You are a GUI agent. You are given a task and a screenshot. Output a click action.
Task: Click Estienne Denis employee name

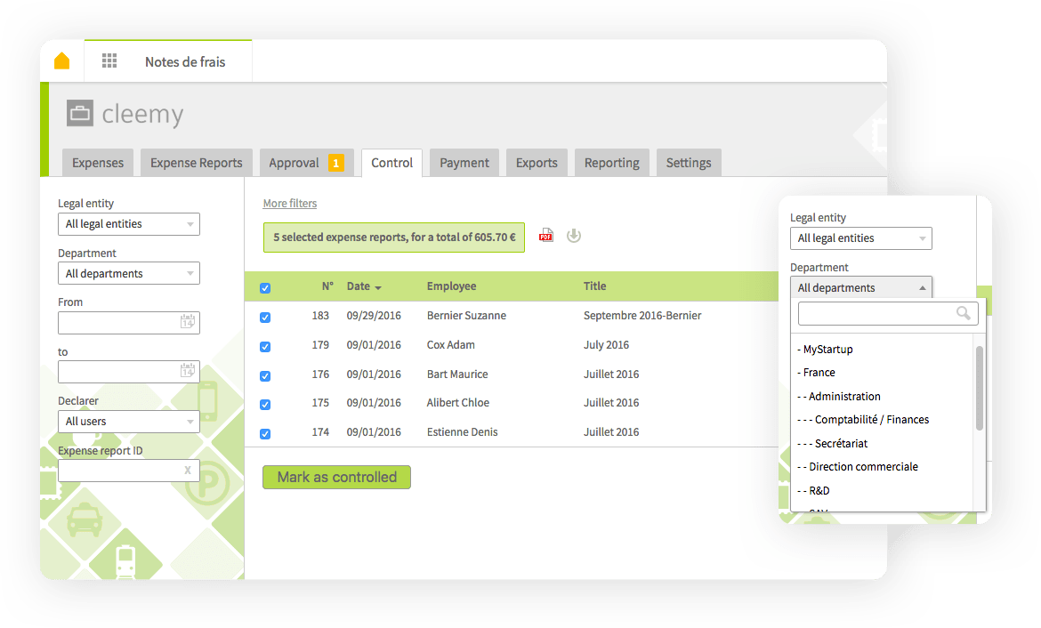tap(462, 432)
